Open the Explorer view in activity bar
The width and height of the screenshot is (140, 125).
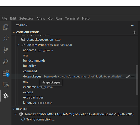tap(6, 27)
